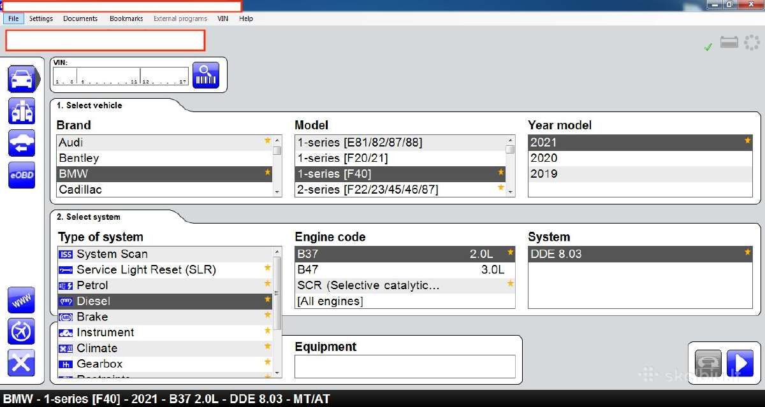The image size is (765, 407).
Task: Open the Bookmarks menu
Action: click(x=126, y=18)
